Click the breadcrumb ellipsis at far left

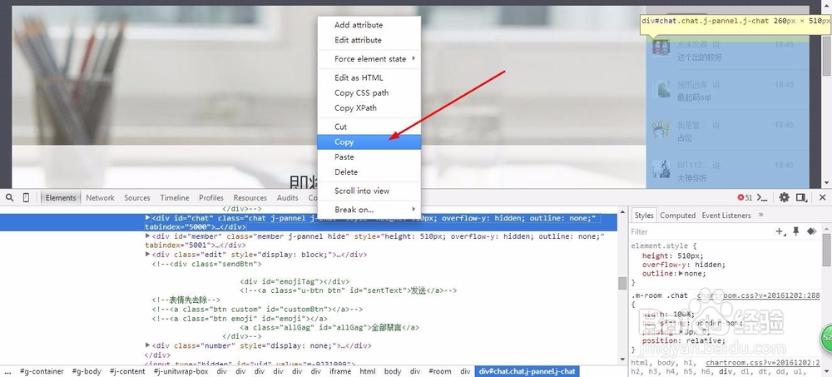[x=7, y=371]
